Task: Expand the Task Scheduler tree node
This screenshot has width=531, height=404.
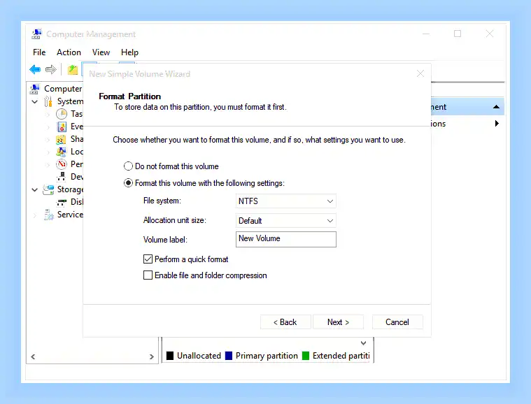Action: coord(48,115)
